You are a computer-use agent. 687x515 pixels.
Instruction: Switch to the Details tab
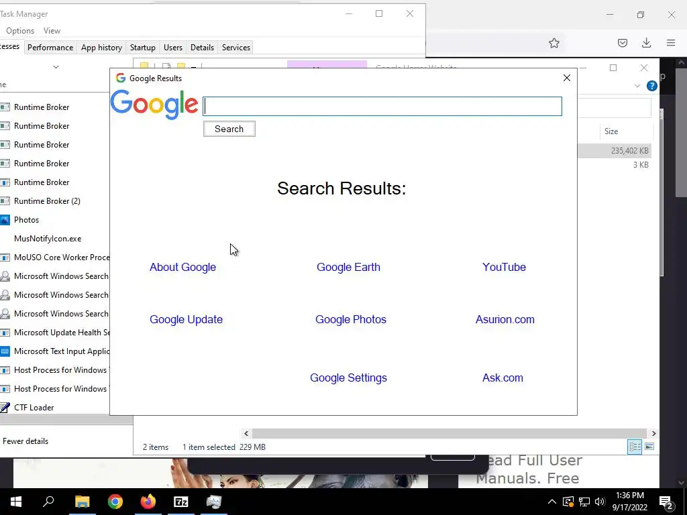point(202,48)
